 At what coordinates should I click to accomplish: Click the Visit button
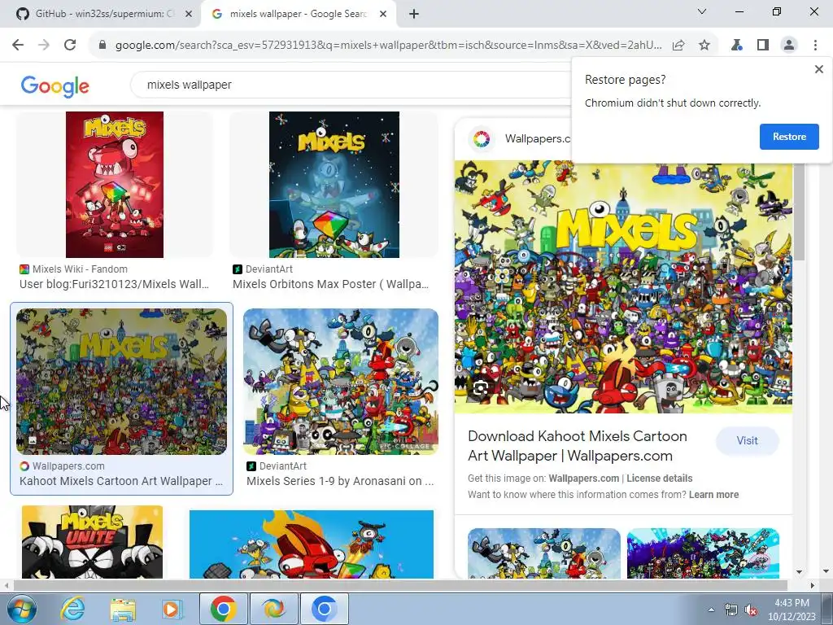(x=747, y=440)
